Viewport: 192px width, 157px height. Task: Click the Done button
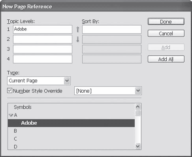(x=166, y=21)
